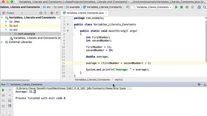
Task: Click the main() breadcrumb below the editor
Action: (119, 80)
